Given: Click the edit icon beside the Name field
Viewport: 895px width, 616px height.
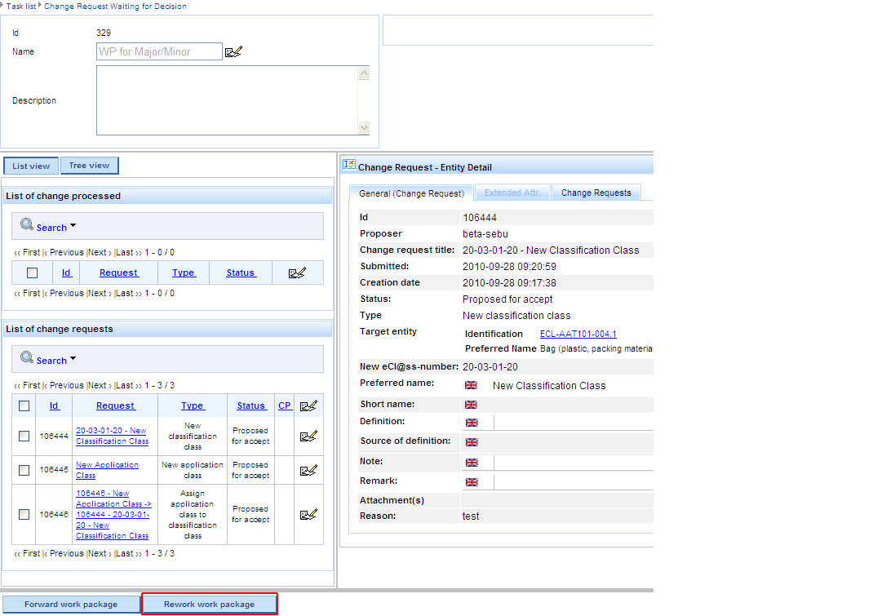Looking at the screenshot, I should point(233,52).
